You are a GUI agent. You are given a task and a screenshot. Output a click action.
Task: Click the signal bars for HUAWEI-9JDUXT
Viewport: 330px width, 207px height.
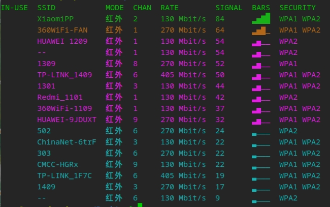point(261,122)
